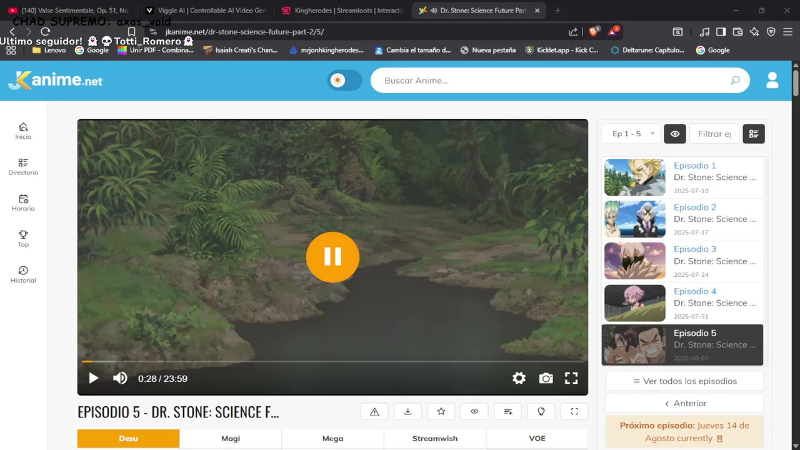The width and height of the screenshot is (800, 450).
Task: Switch to the Valse Sentimentale YouTube tab
Action: pos(69,11)
